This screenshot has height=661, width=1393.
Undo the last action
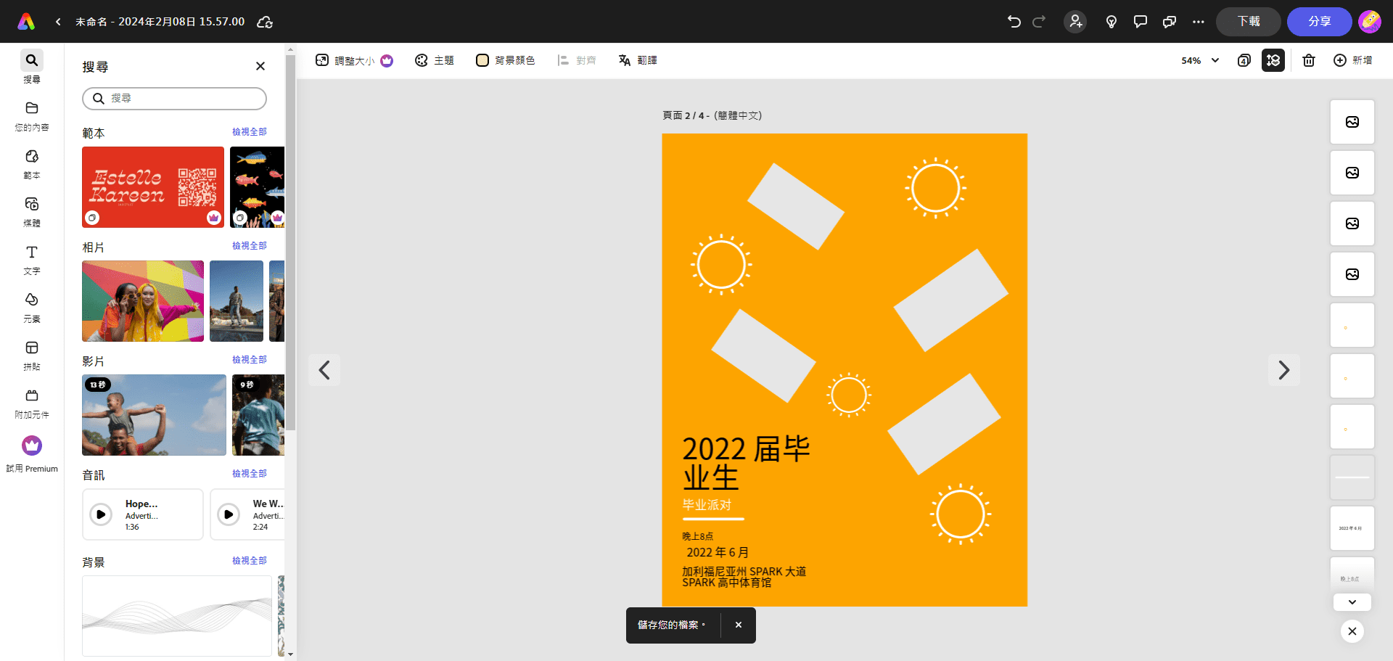[1014, 22]
